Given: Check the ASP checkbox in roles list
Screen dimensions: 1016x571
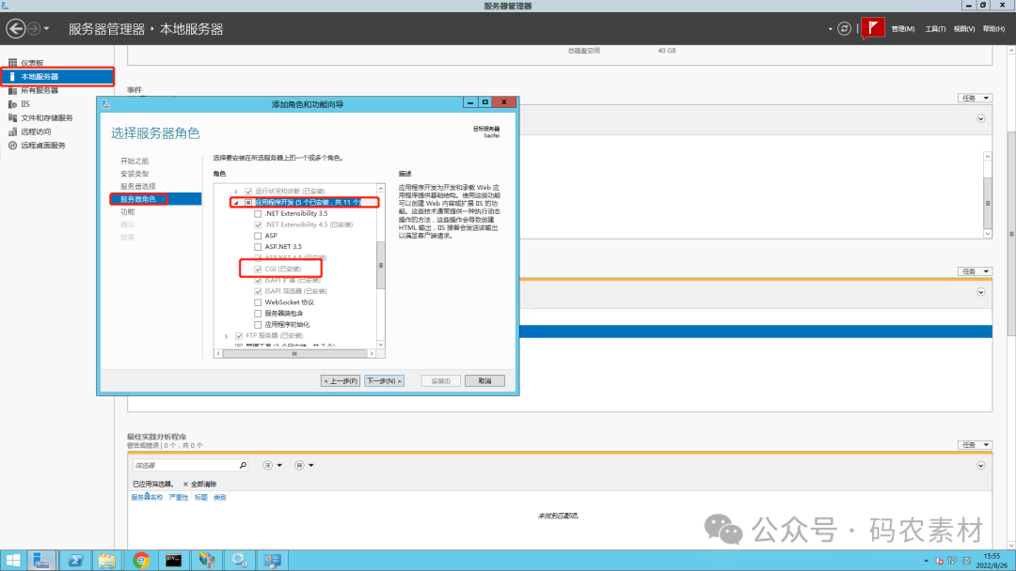Looking at the screenshot, I should [x=258, y=236].
